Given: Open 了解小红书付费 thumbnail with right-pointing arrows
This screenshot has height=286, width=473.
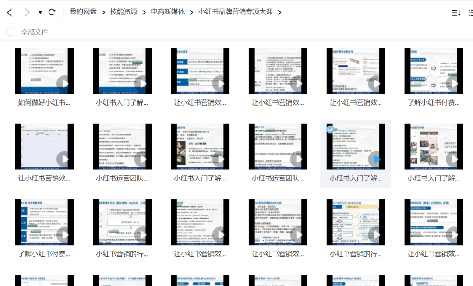Looking at the screenshot, I should tap(434, 71).
